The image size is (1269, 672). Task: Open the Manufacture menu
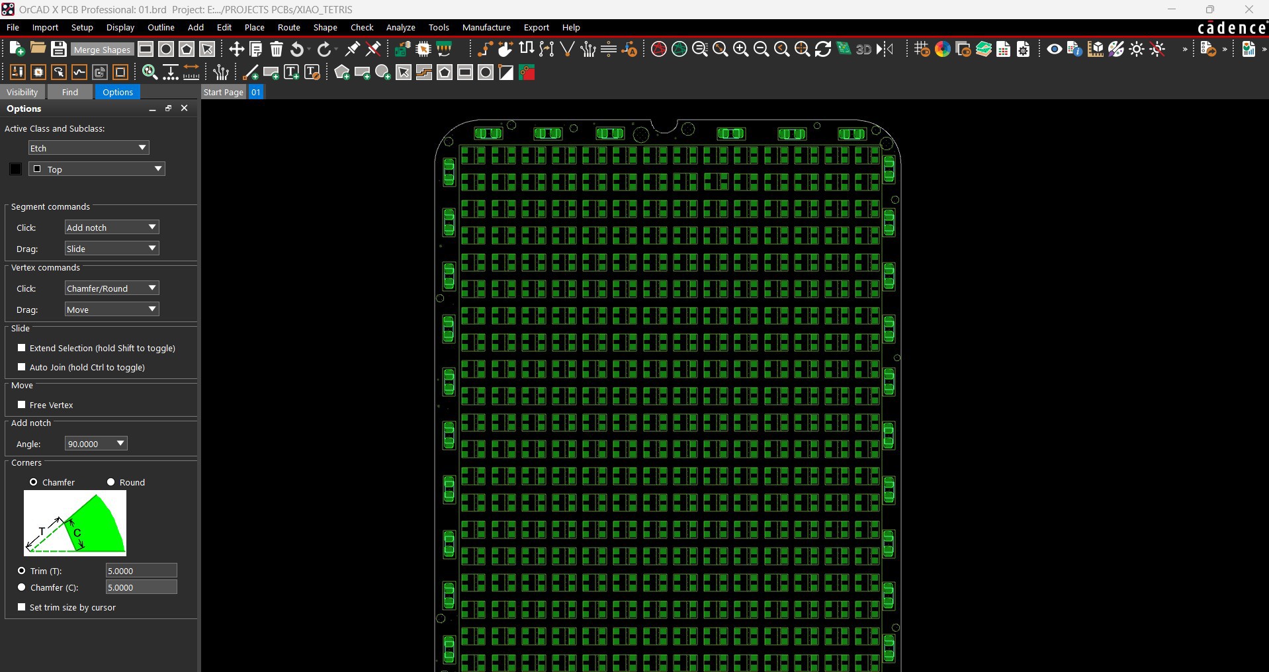[486, 27]
